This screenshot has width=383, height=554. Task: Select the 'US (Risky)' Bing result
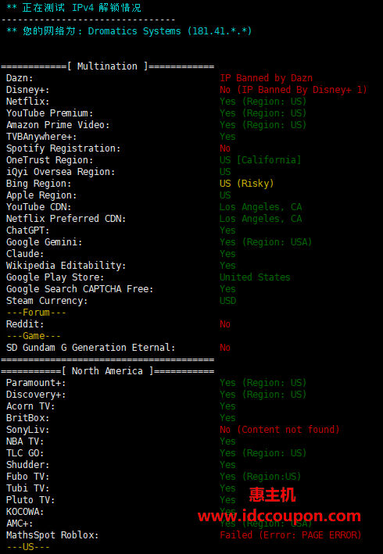[247, 184]
